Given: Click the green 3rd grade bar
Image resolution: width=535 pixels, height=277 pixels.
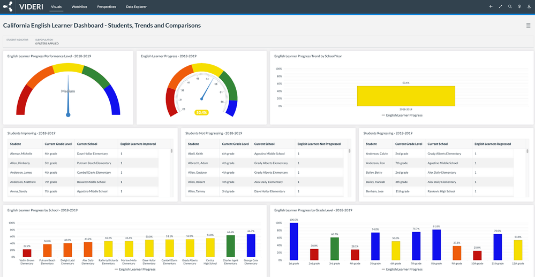Looking at the screenshot, I should click(334, 249).
